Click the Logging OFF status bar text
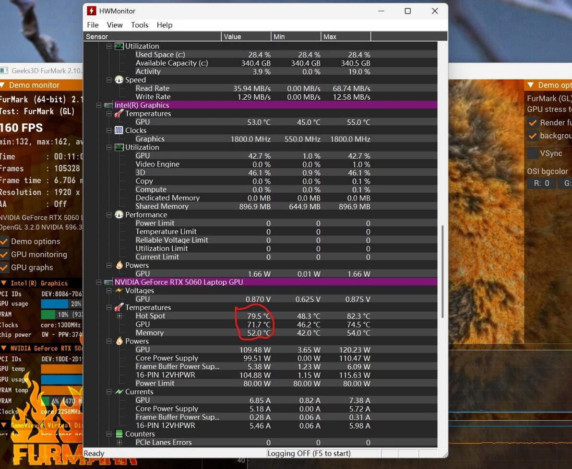The height and width of the screenshot is (469, 572). [x=309, y=453]
